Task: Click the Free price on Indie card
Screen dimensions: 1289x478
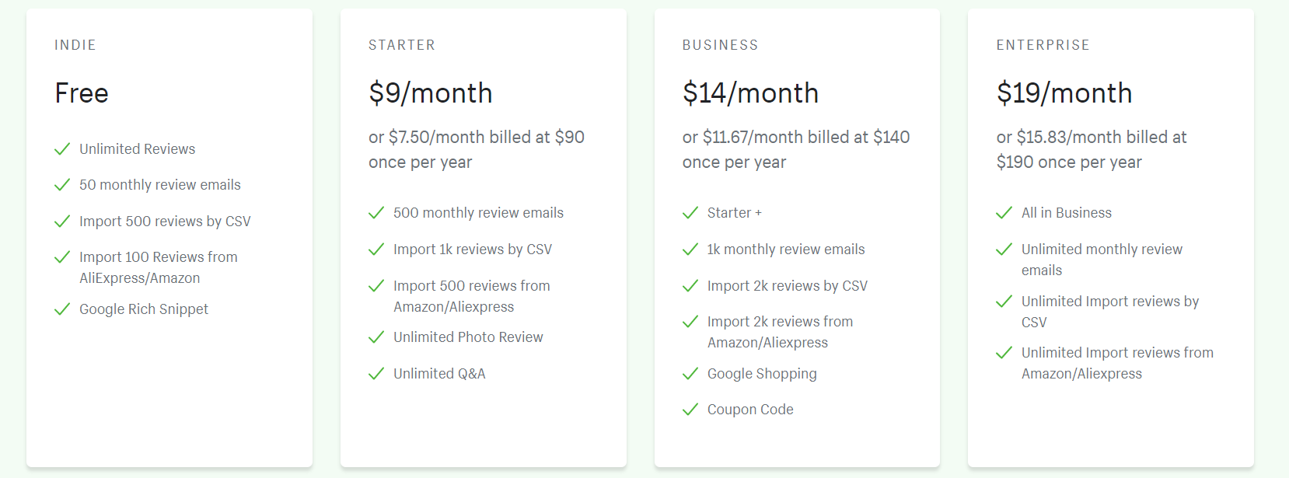Action: (82, 93)
